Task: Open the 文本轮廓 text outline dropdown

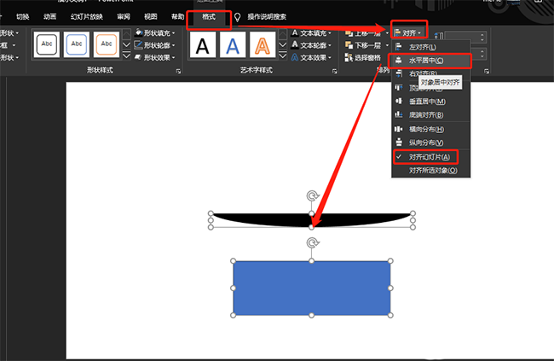Action: 312,45
